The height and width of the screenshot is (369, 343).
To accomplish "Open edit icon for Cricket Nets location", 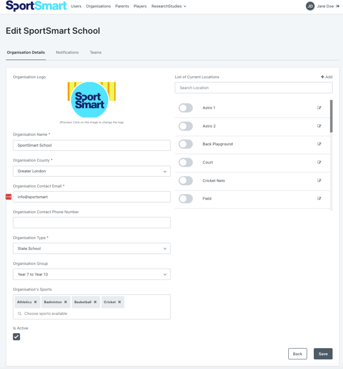I will pos(319,180).
